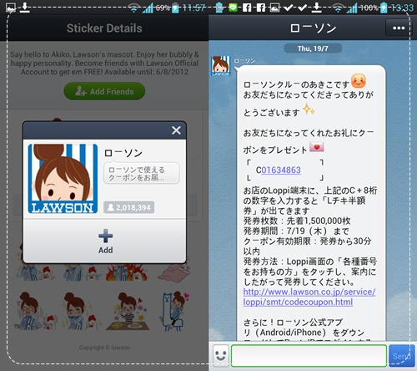Focus the chat message input field
Image resolution: width=417 pixels, height=371 pixels.
pos(309,355)
